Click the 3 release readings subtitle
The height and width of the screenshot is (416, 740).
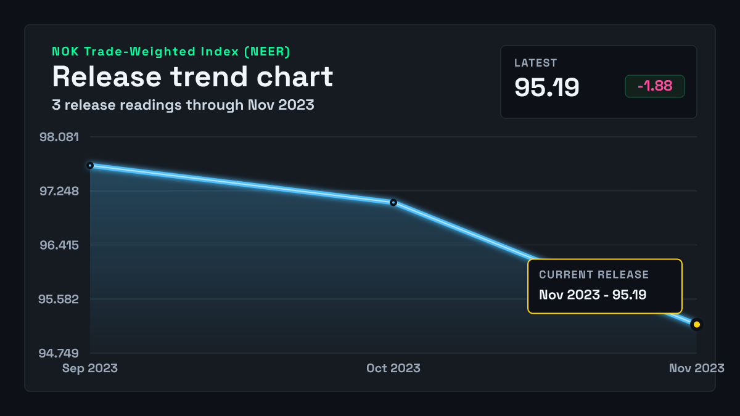[183, 105]
